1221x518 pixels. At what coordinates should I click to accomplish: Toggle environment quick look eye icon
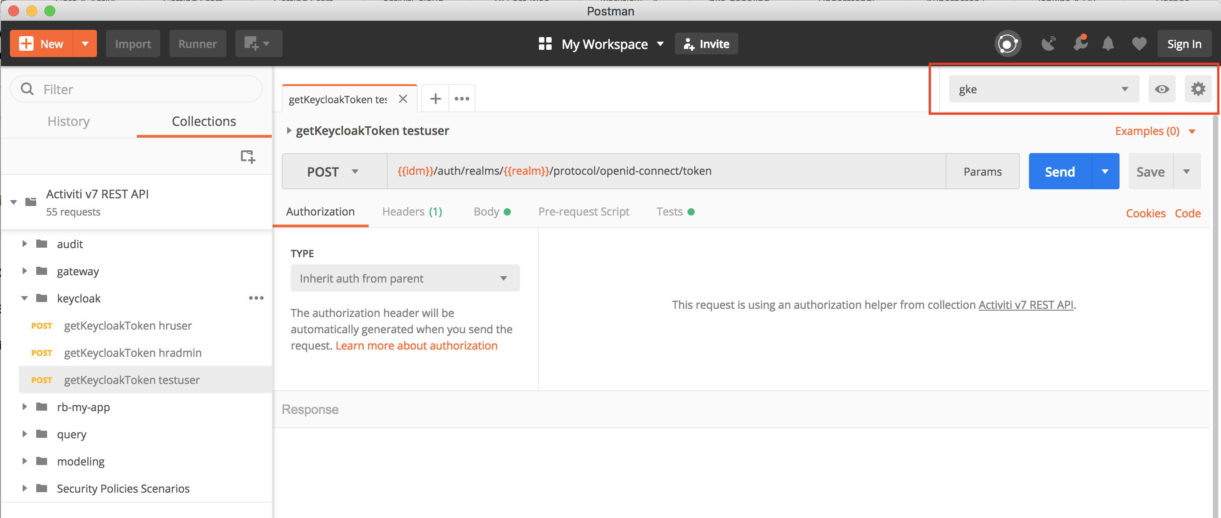point(1161,89)
